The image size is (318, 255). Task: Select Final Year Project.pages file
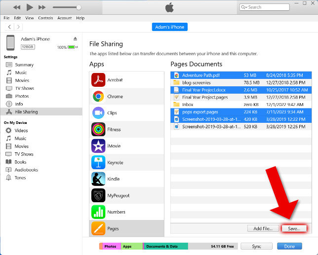click(x=241, y=97)
